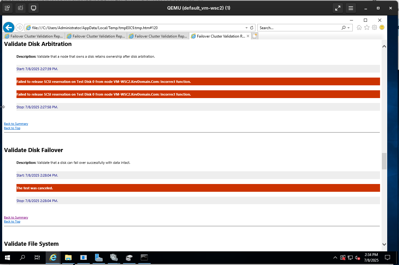399x265 pixels.
Task: Click the QEMU viewer window-layout icon
Action: tap(7, 8)
